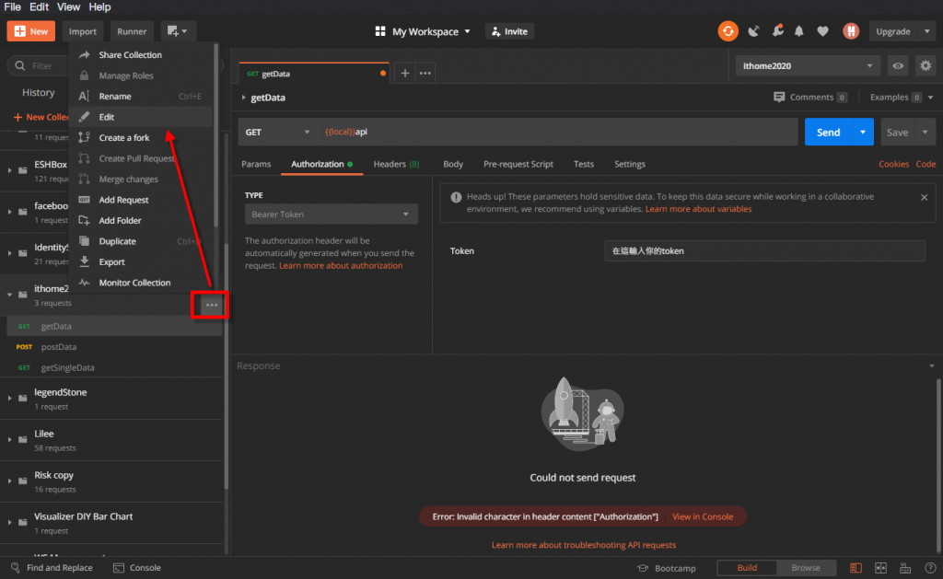Choose Add Folder menu item
This screenshot has width=943, height=579.
point(141,220)
